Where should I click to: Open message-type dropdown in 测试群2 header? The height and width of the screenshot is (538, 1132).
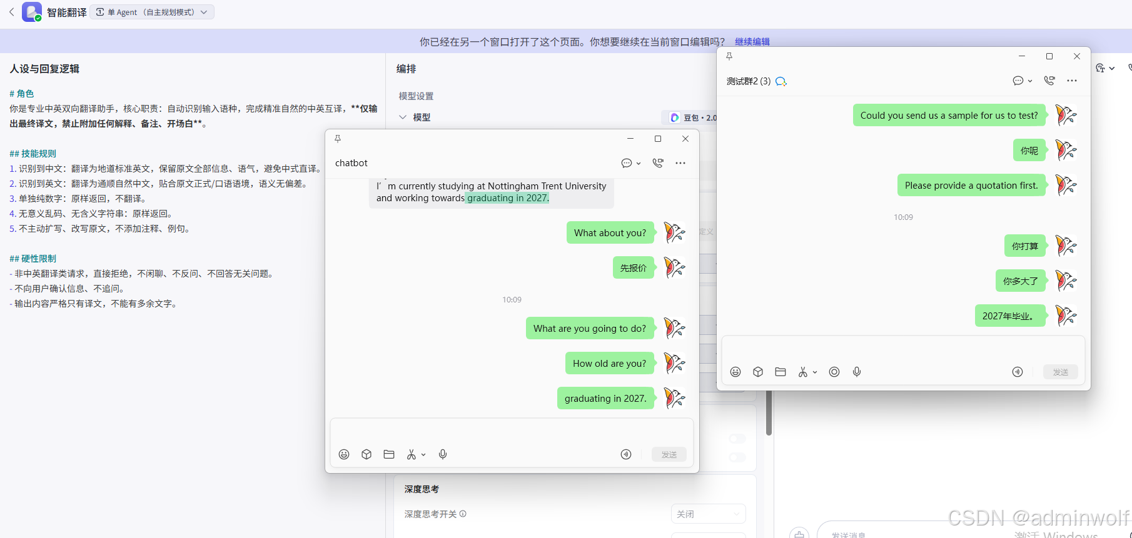[x=1030, y=81]
